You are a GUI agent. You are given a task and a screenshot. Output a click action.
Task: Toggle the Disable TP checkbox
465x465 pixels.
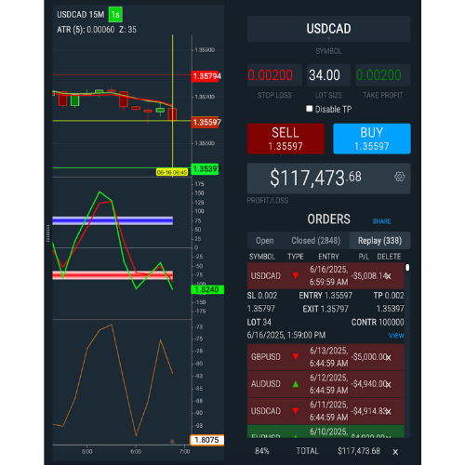309,109
